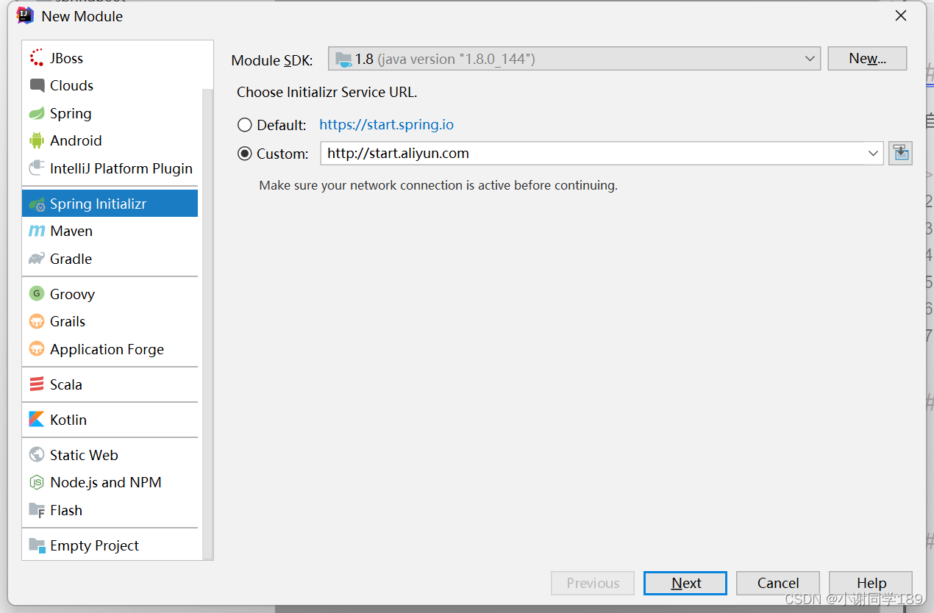Select the Default service URL radio button

[245, 125]
